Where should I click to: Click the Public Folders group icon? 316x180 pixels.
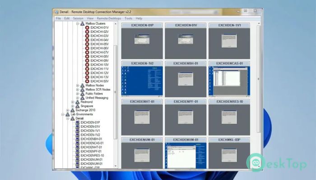82,94
